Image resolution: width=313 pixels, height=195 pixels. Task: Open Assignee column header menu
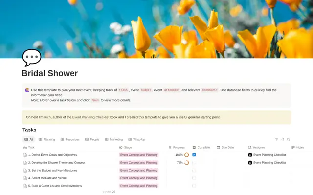tap(256, 147)
